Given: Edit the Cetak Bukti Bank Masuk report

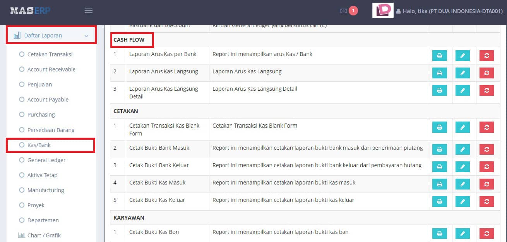Looking at the screenshot, I should tap(463, 149).
